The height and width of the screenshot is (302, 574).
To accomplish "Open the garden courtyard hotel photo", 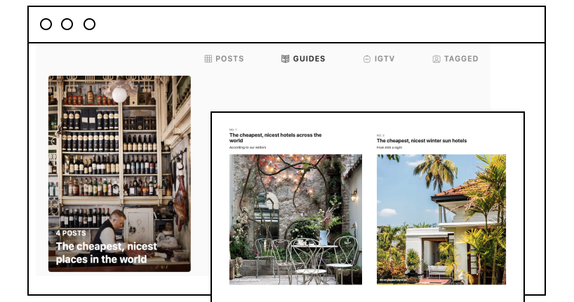I will click(x=296, y=219).
